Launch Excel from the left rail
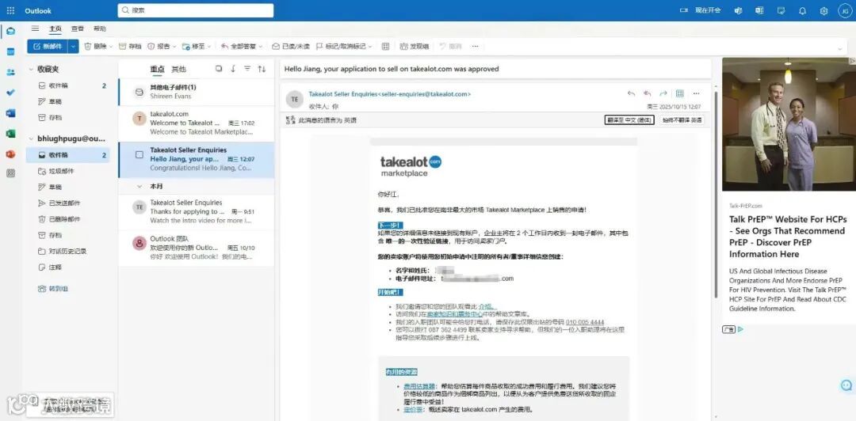The height and width of the screenshot is (421, 856). click(x=10, y=134)
